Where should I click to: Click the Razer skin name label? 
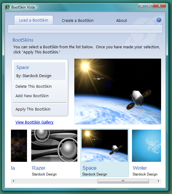39,168
